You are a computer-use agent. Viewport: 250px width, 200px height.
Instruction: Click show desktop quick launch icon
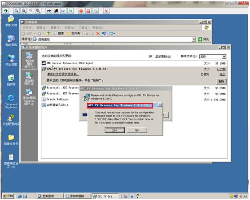tap(25, 196)
